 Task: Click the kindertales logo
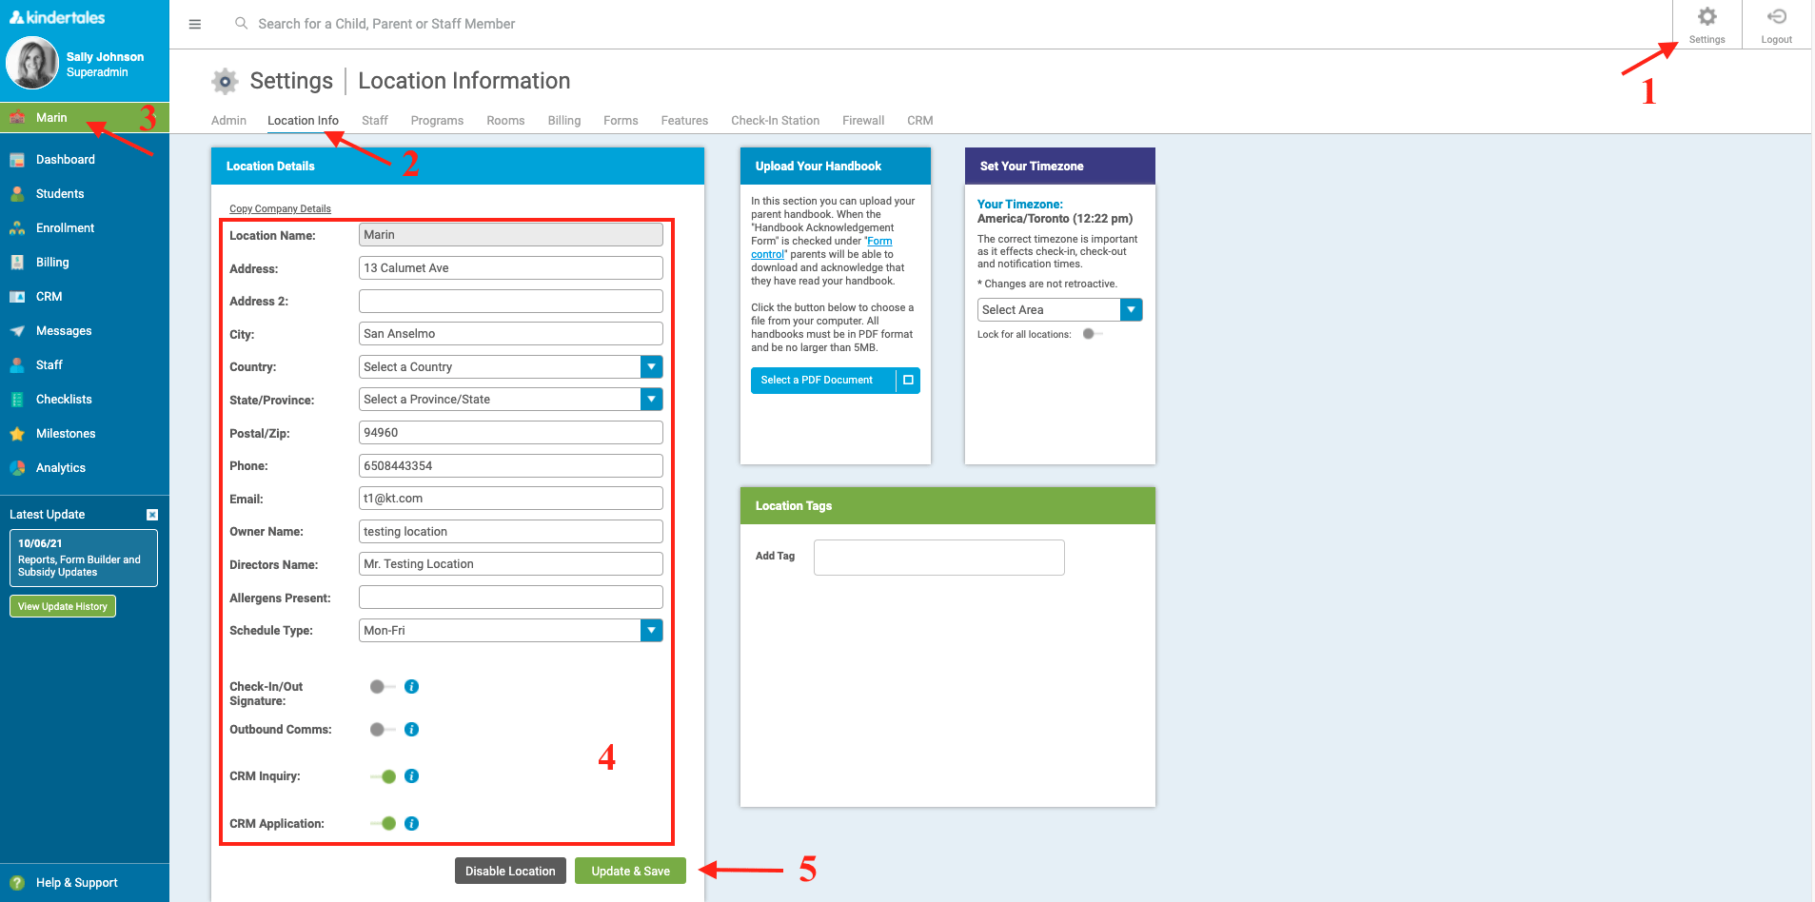57,17
